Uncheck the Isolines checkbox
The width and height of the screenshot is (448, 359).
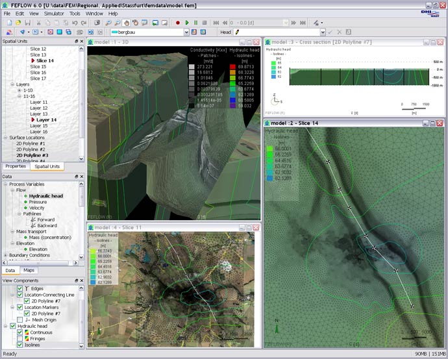pos(19,345)
